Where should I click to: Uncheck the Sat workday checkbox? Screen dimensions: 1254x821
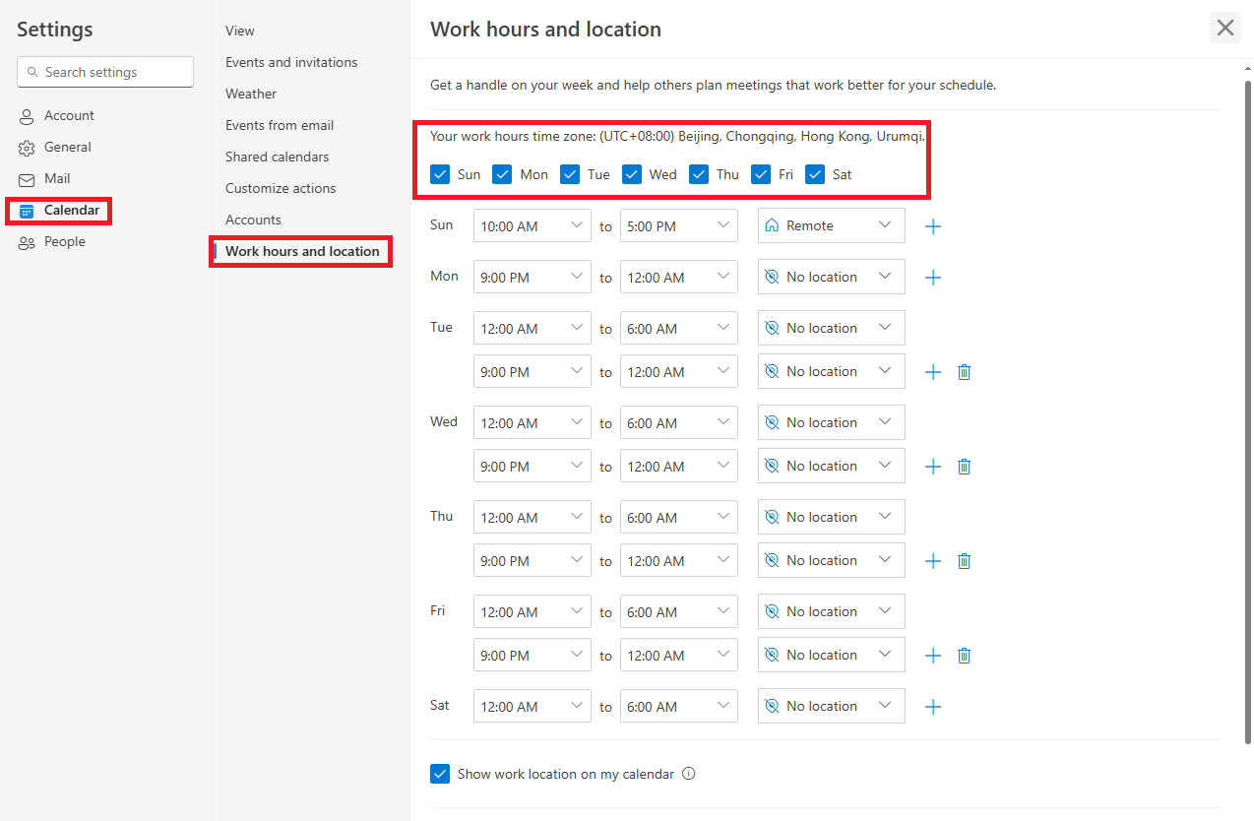(x=815, y=173)
